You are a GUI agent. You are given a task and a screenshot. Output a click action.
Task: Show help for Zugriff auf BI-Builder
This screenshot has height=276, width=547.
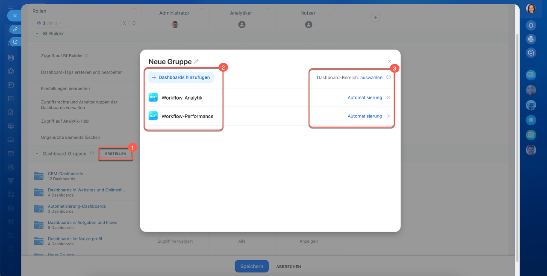coord(86,56)
